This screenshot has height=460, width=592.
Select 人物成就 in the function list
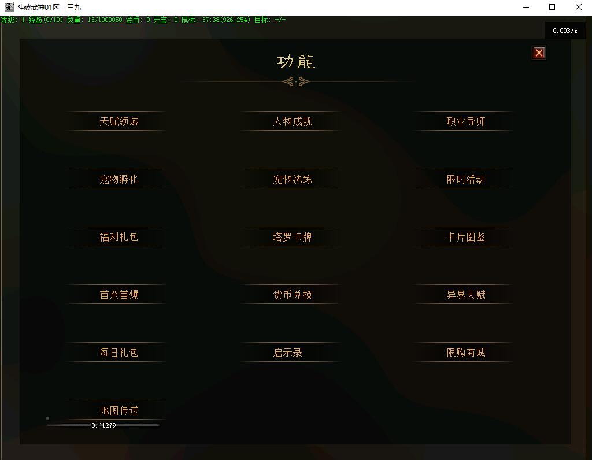click(292, 121)
